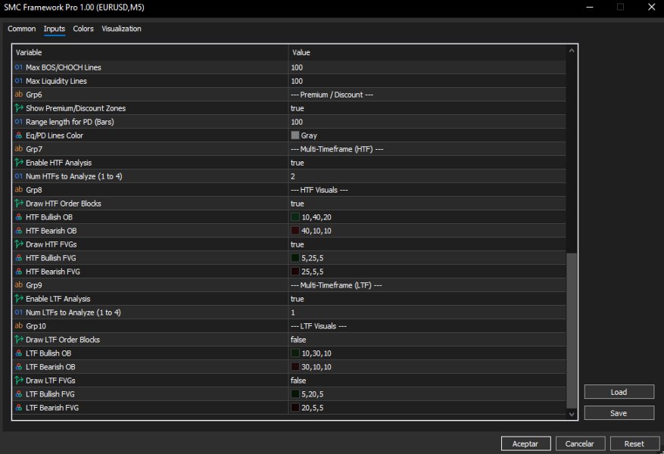Image resolution: width=664 pixels, height=454 pixels.
Task: Click the string icon next to Grp8
Action: click(19, 190)
